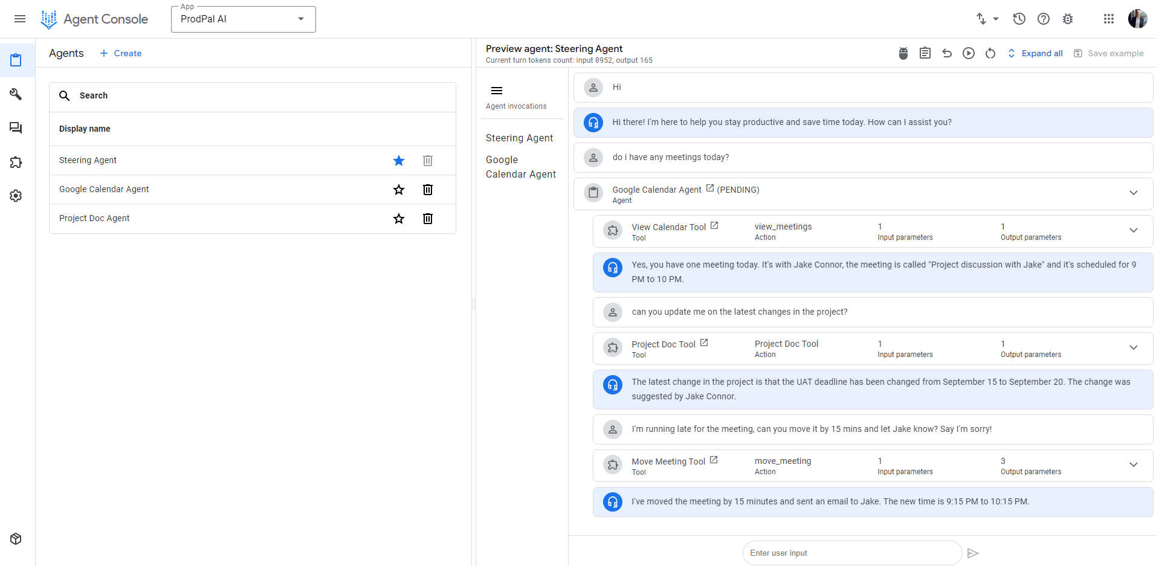Unstar the Steering Agent default star

click(399, 161)
